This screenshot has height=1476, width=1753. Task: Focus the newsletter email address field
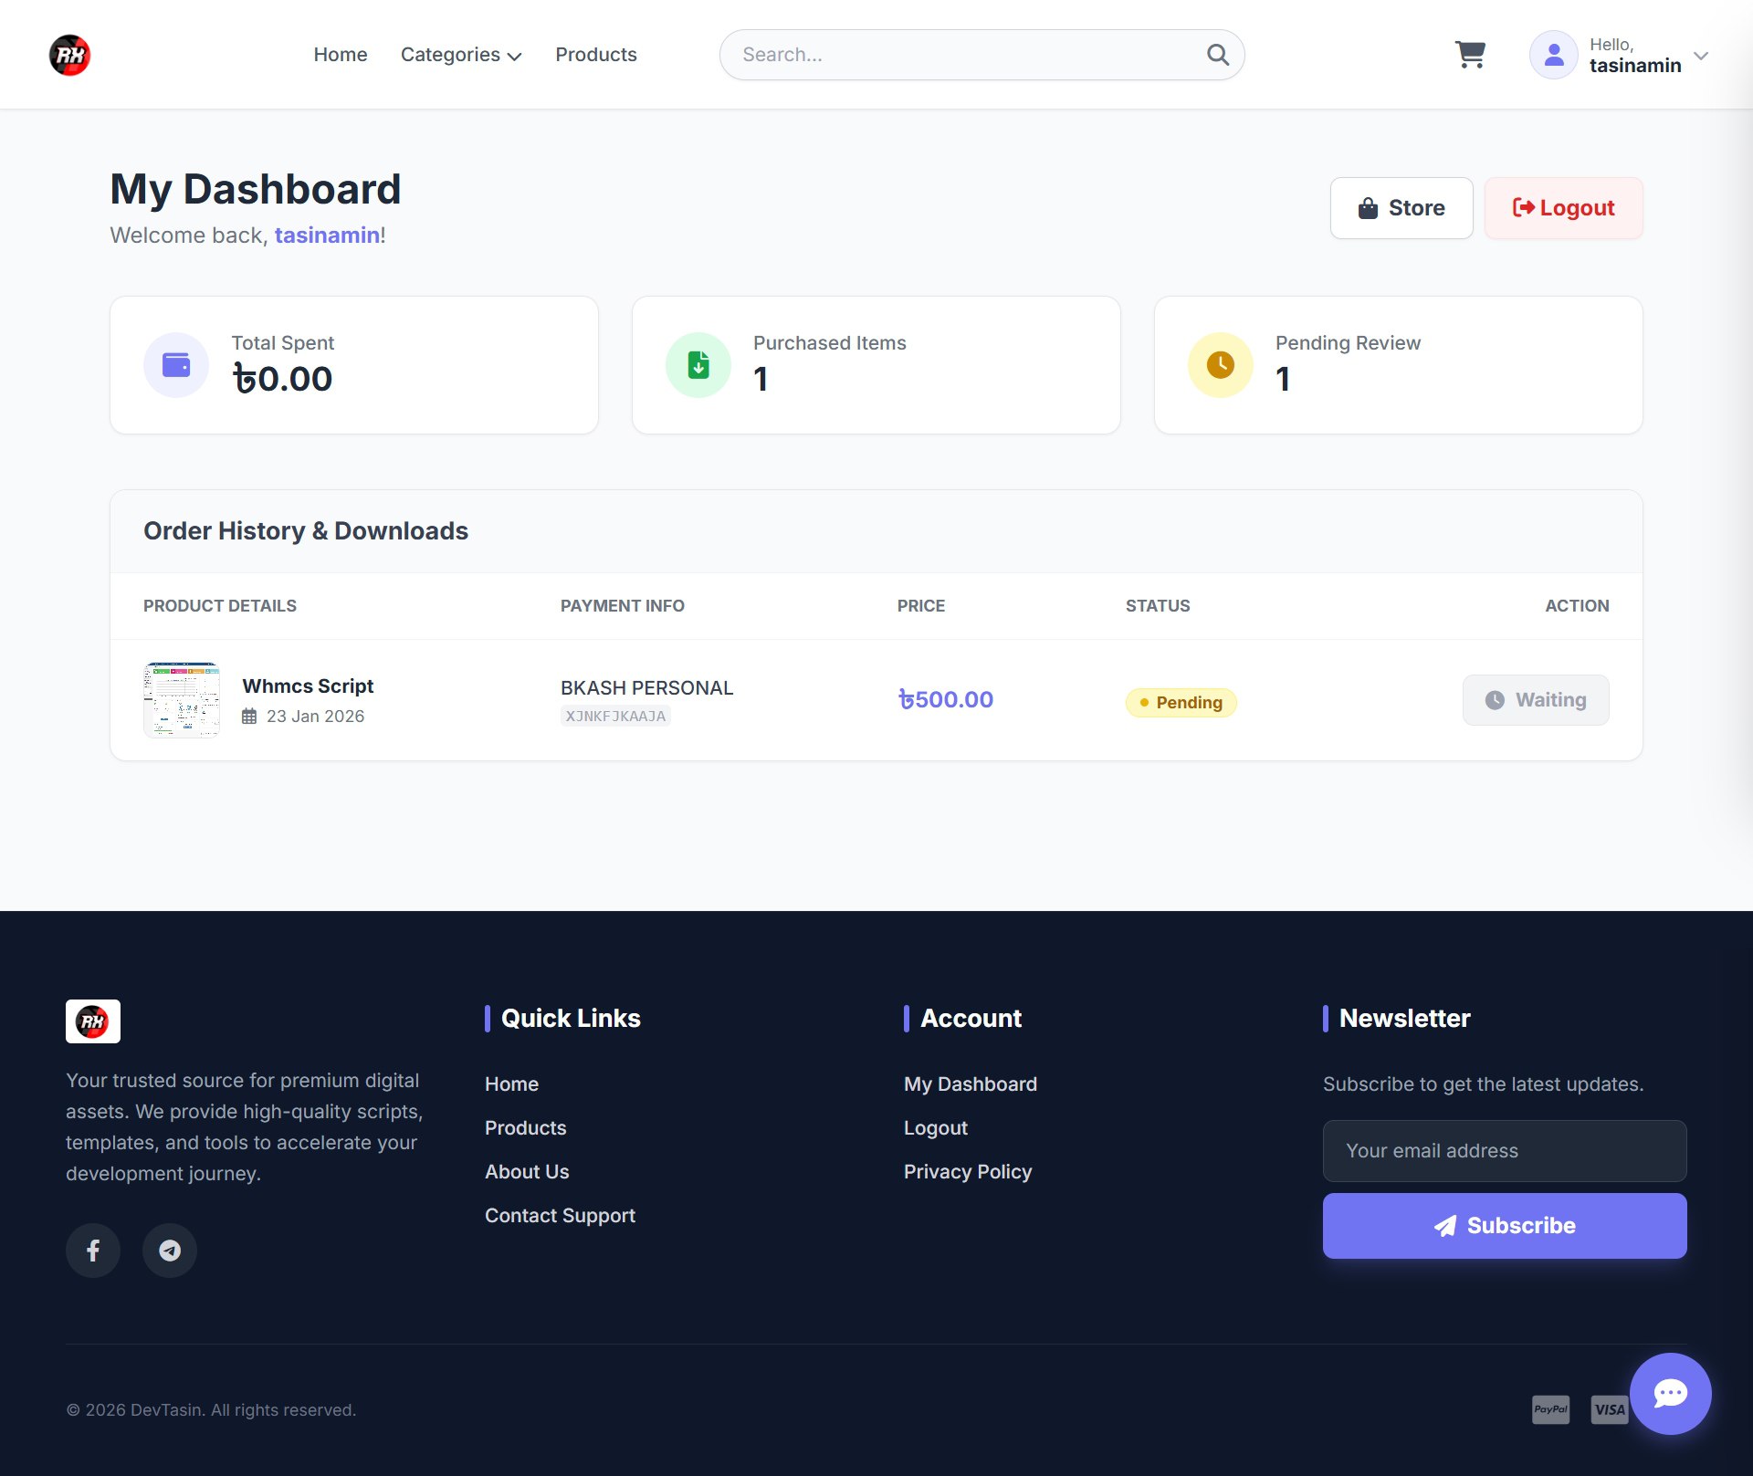(x=1504, y=1151)
